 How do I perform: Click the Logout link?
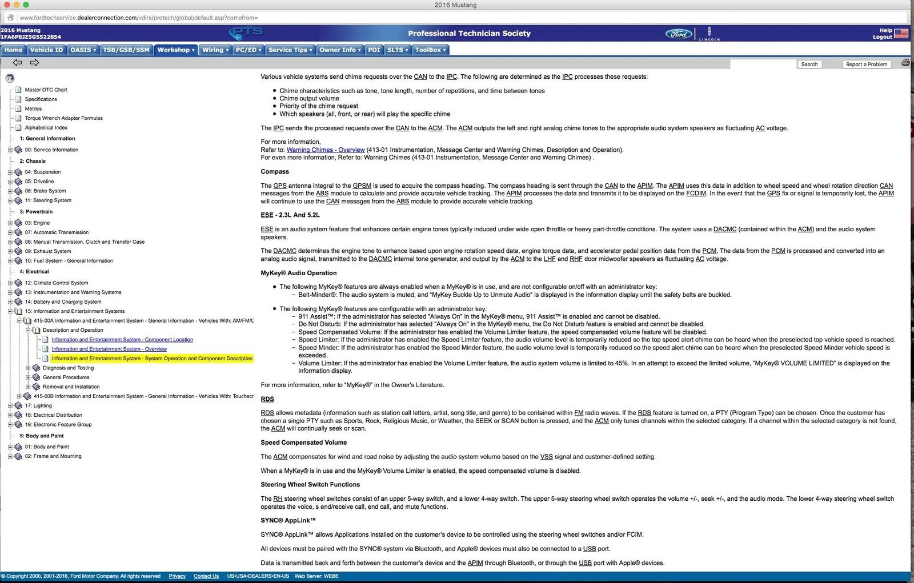[x=883, y=37]
